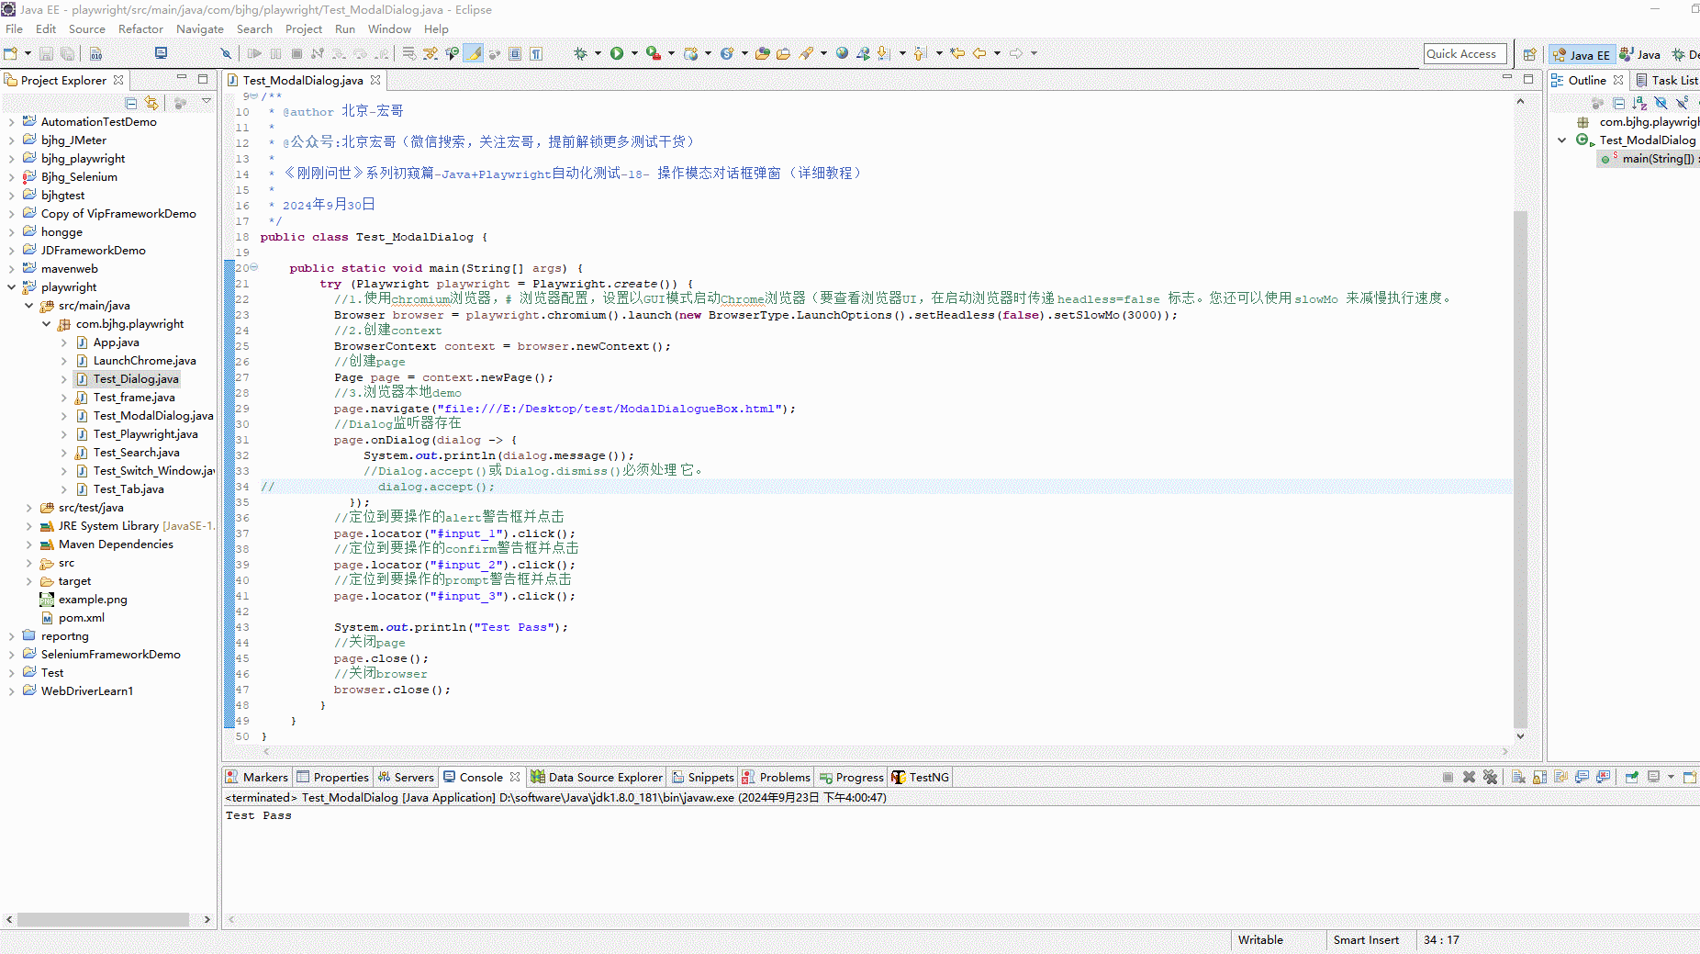Screen dimensions: 1700x954
Task: Open the Source menu
Action: coord(87,28)
